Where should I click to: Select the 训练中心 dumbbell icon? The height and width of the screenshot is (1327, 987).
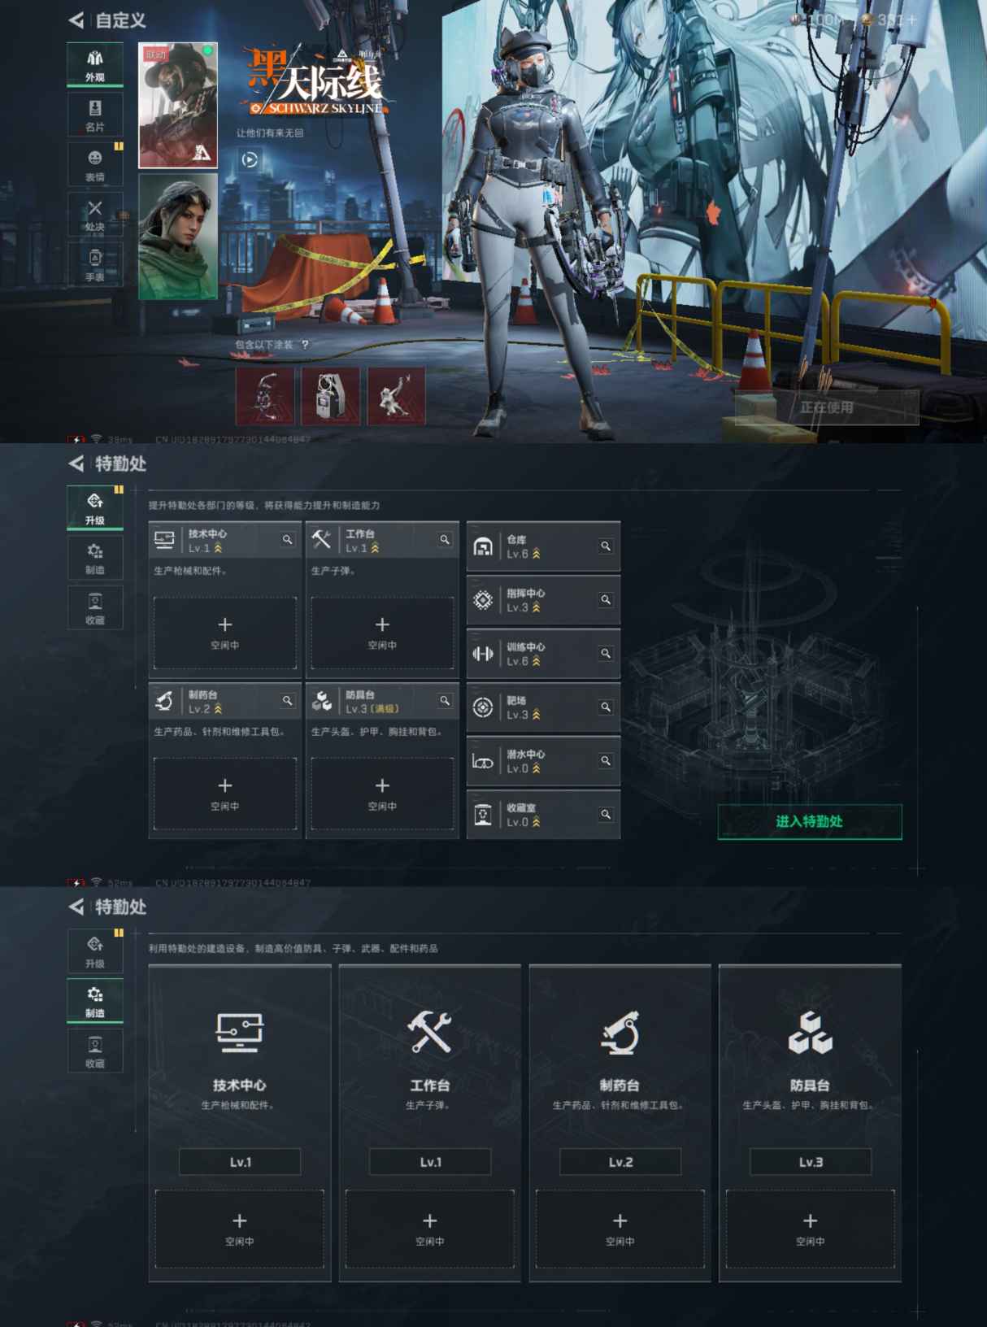click(483, 654)
